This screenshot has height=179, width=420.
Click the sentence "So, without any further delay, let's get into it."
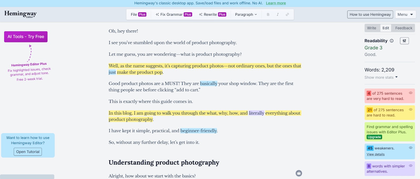[154, 142]
